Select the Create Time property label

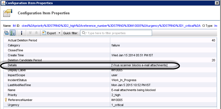[16, 55]
